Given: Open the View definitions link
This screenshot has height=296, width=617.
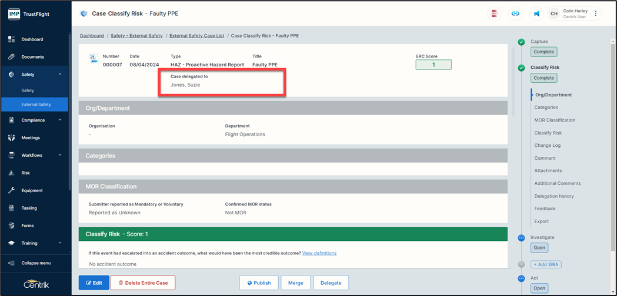Looking at the screenshot, I should [319, 253].
